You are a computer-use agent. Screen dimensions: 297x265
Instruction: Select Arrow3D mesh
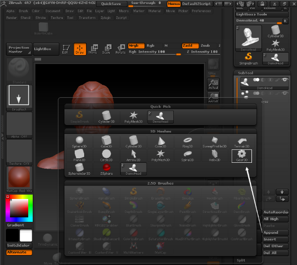pos(133,156)
